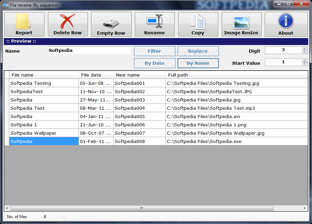The height and width of the screenshot is (224, 312).
Task: Maximize the File rename window
Action: tap(288, 3)
